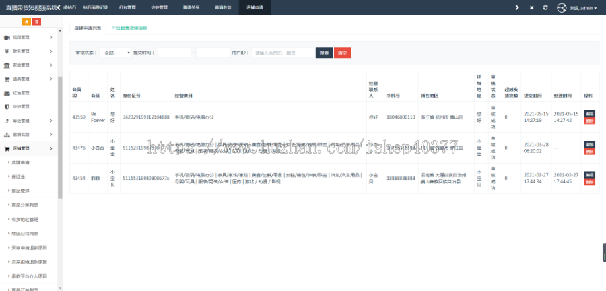The width and height of the screenshot is (606, 291).
Task: Click the yen icon for 财务管理
Action: [7, 51]
